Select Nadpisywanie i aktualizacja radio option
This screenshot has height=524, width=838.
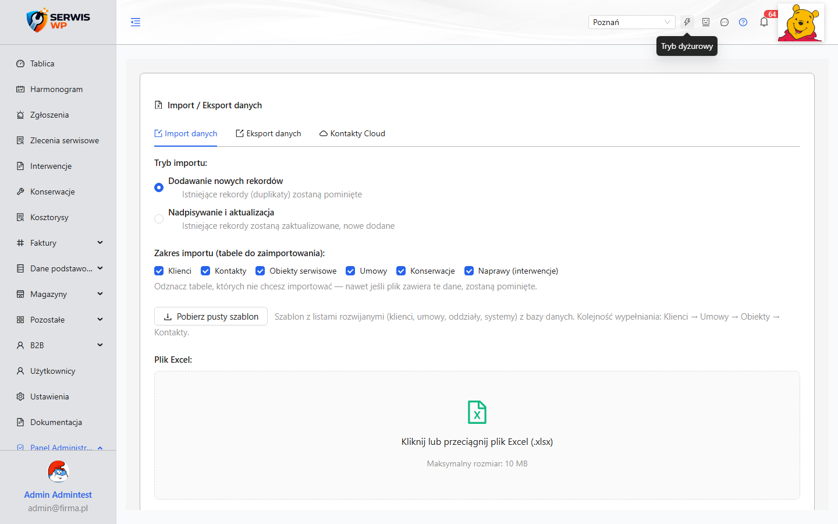[159, 219]
